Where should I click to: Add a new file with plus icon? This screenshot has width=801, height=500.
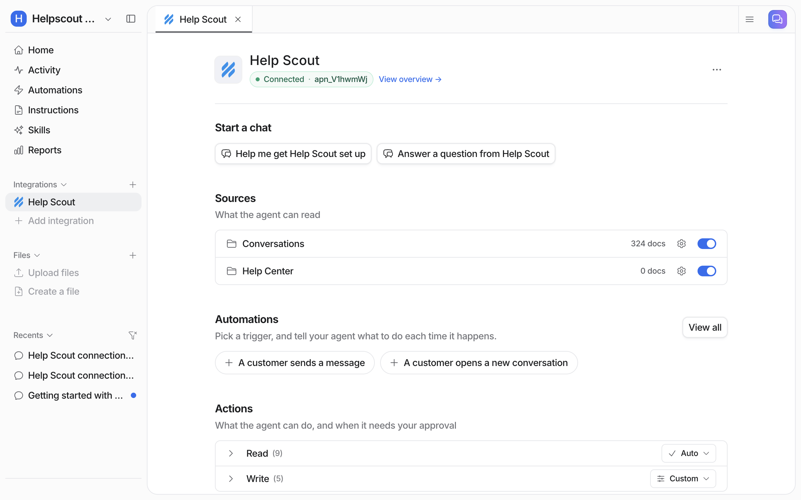133,255
